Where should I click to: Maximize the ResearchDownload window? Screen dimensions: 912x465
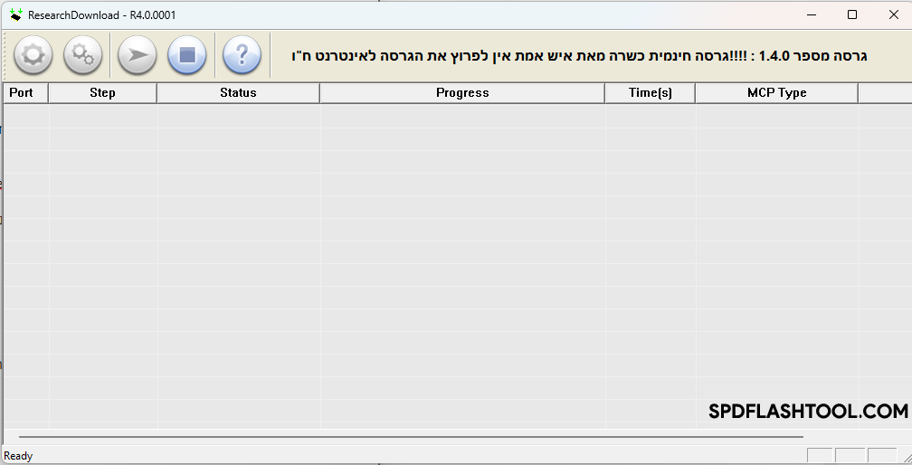852,14
